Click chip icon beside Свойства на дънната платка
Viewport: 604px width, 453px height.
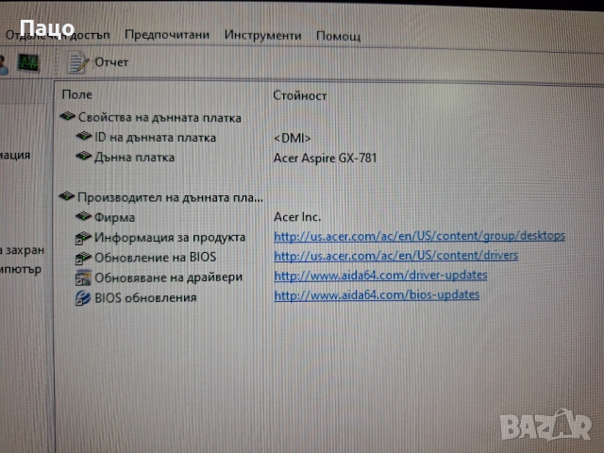pos(67,116)
